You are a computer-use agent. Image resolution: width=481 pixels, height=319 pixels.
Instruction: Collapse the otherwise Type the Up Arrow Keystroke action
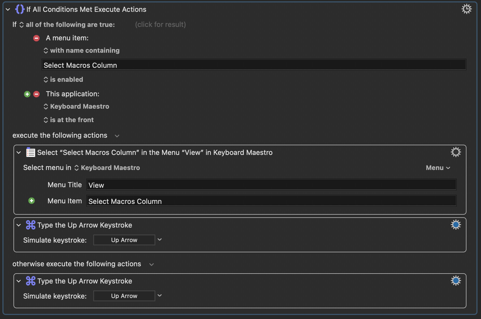coord(19,281)
